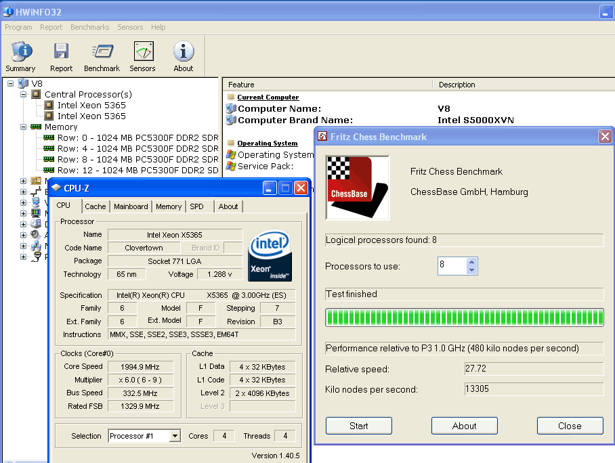Screen dimensions: 615x463
Task: Click Start in Fritz Chess Benchmark
Action: (358, 426)
